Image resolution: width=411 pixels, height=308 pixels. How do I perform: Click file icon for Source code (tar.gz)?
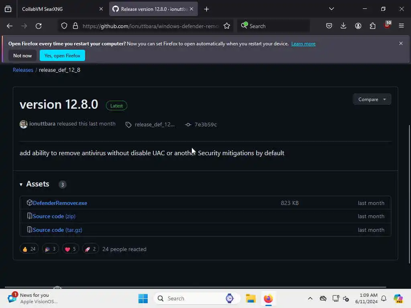pyautogui.click(x=29, y=230)
